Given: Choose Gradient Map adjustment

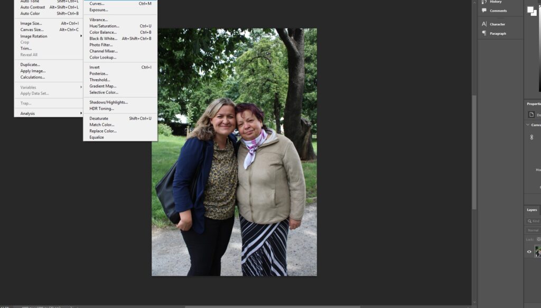Looking at the screenshot, I should coord(120,86).
